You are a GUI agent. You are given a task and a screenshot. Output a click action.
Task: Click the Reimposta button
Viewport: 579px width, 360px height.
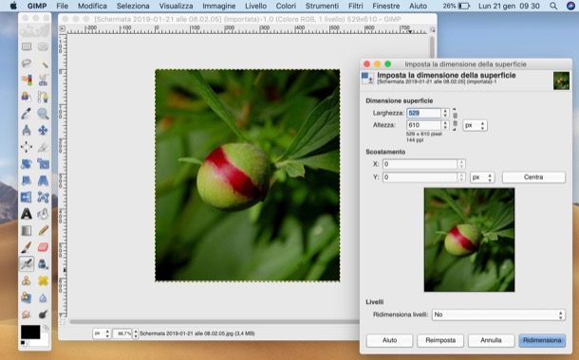tap(440, 340)
